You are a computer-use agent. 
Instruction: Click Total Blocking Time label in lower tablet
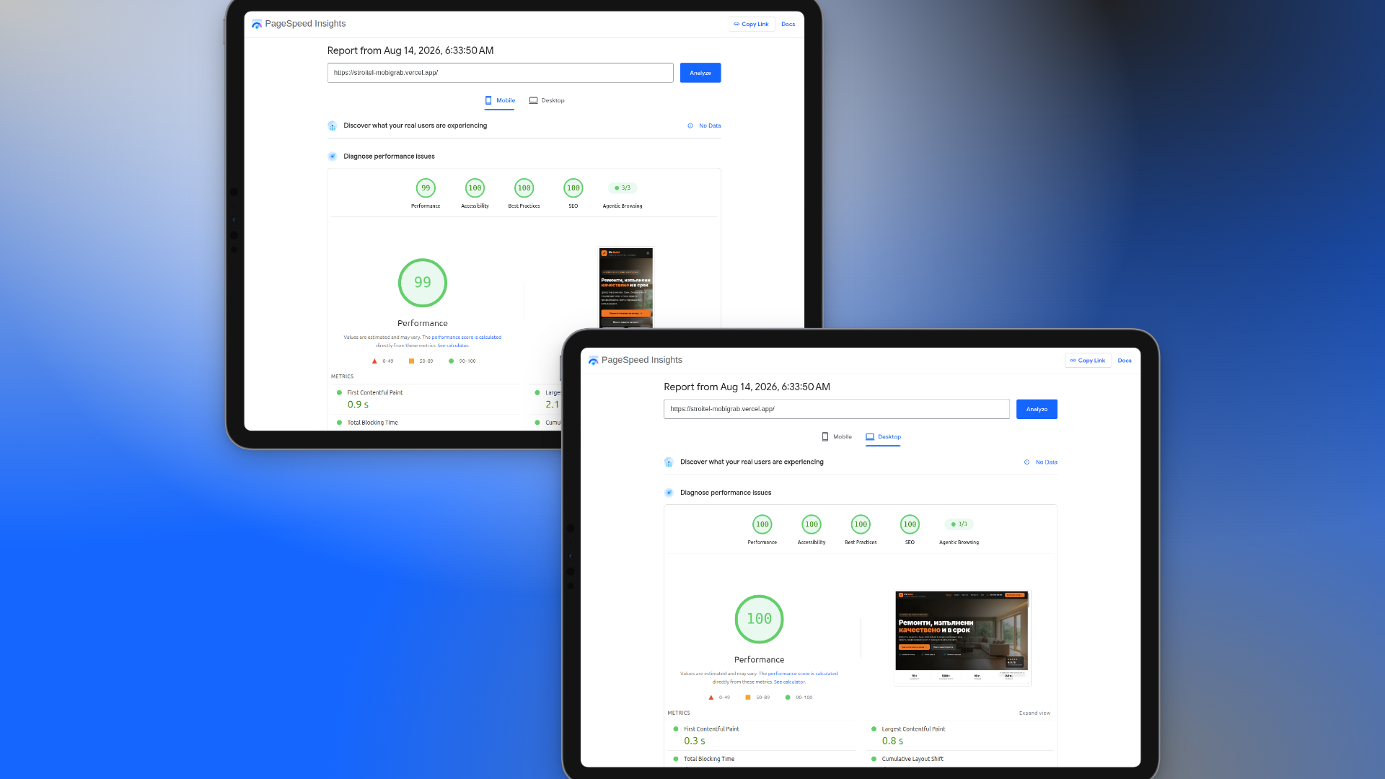coord(709,759)
